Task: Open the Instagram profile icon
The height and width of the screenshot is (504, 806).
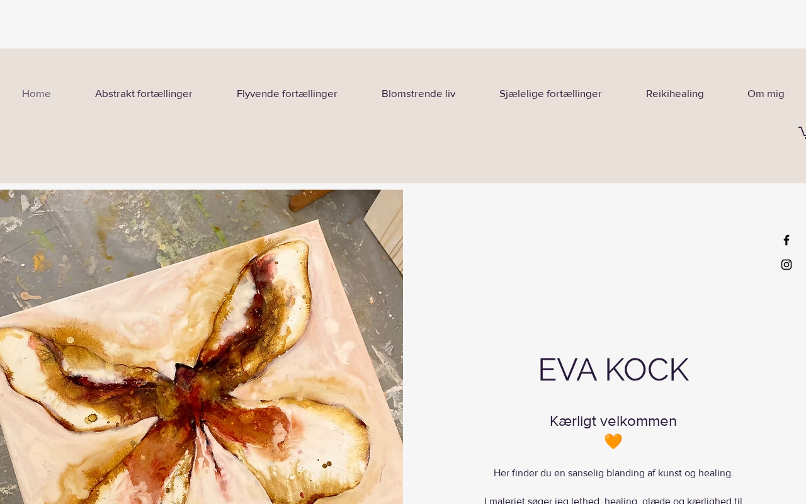Action: click(x=786, y=265)
